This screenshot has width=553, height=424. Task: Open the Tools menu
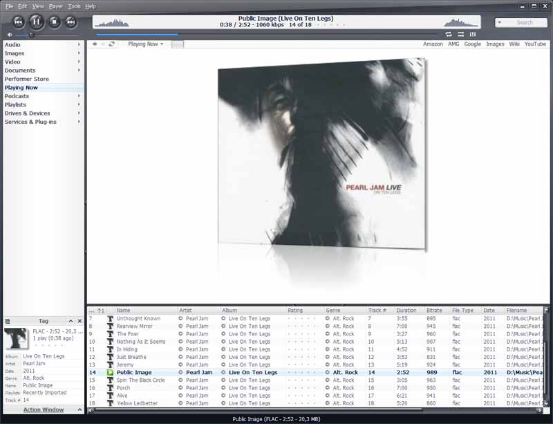tap(75, 6)
